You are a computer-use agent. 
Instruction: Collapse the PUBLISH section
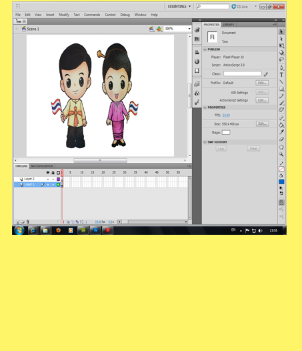pyautogui.click(x=205, y=49)
